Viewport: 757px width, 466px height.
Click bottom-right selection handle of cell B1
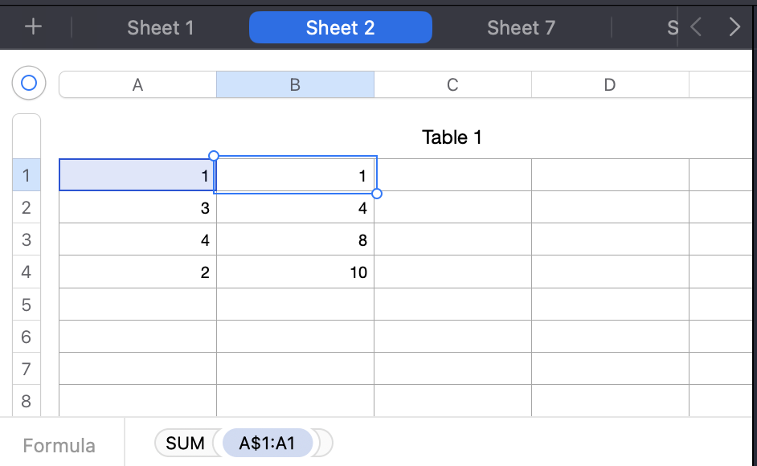(x=377, y=194)
